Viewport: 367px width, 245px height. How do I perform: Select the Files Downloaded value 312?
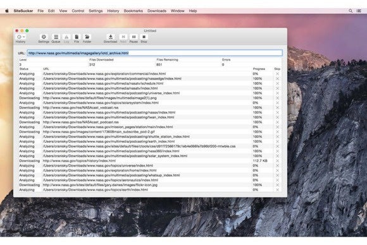pos(92,64)
